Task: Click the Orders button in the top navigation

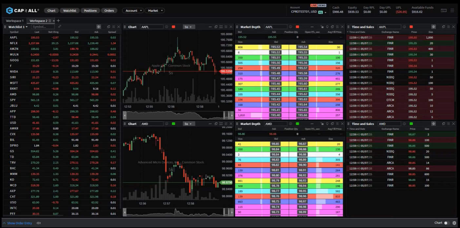Action: [x=109, y=10]
